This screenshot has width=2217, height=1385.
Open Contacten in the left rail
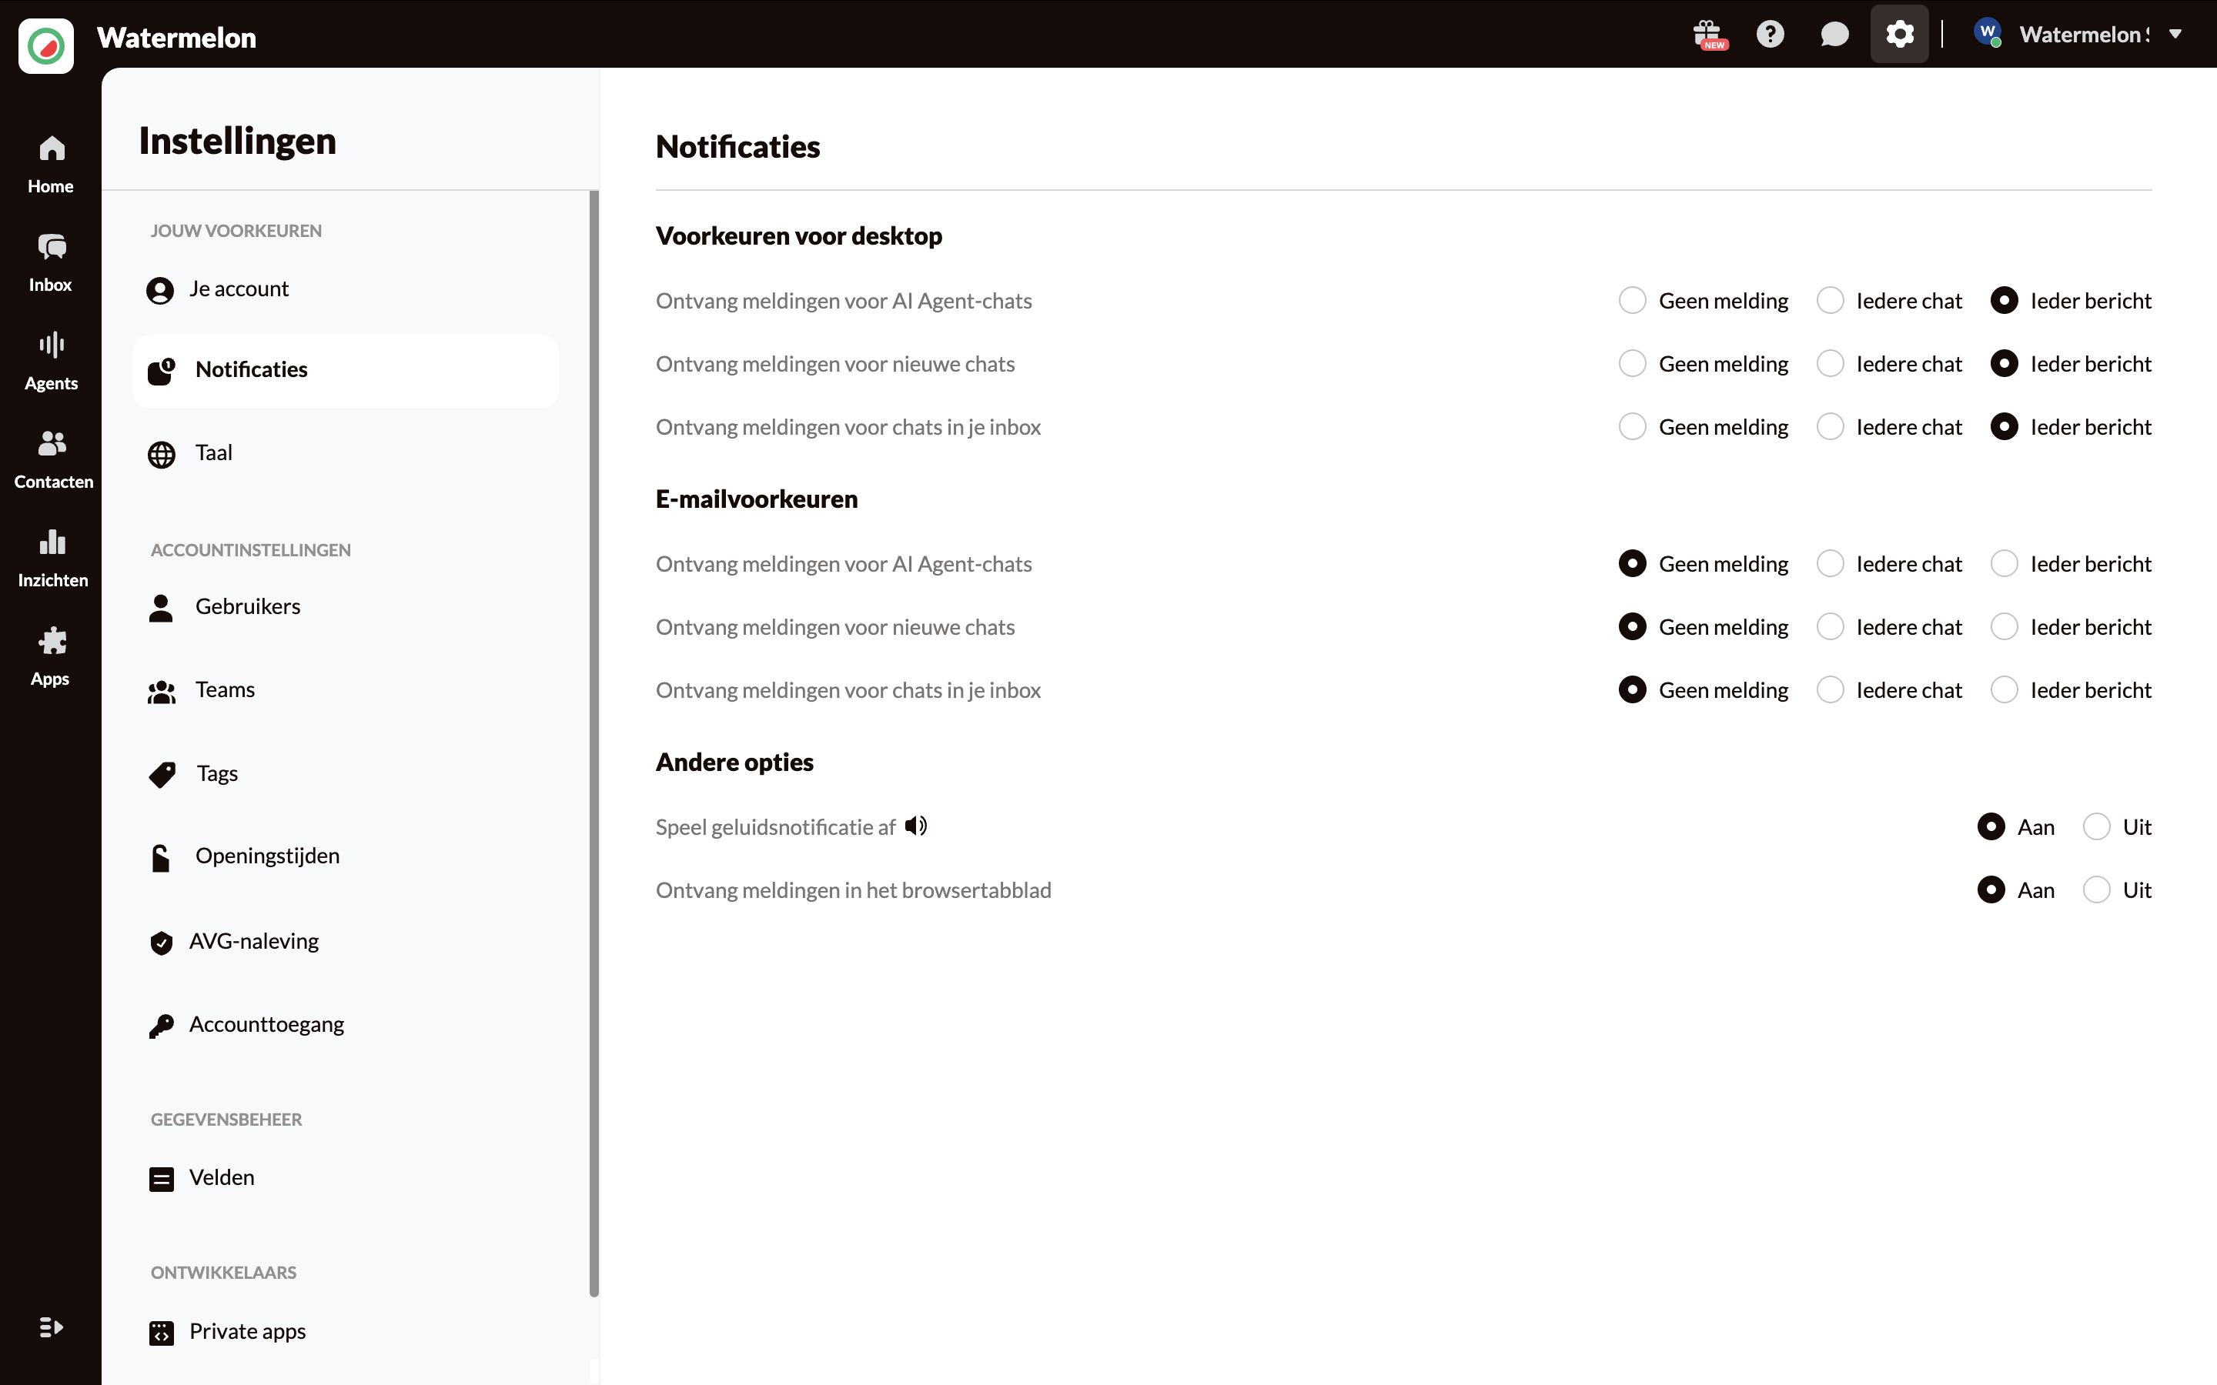coord(53,460)
